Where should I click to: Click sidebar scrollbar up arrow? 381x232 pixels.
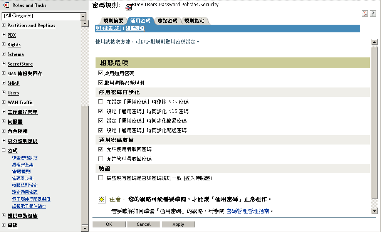coord(85,24)
